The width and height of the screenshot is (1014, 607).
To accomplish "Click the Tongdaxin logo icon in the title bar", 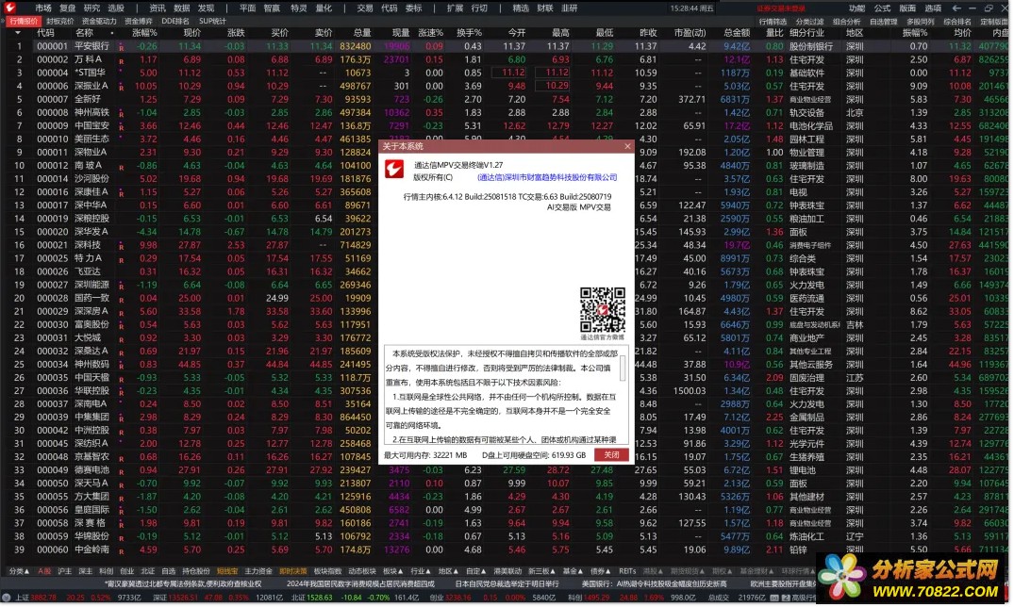I will click(x=9, y=8).
